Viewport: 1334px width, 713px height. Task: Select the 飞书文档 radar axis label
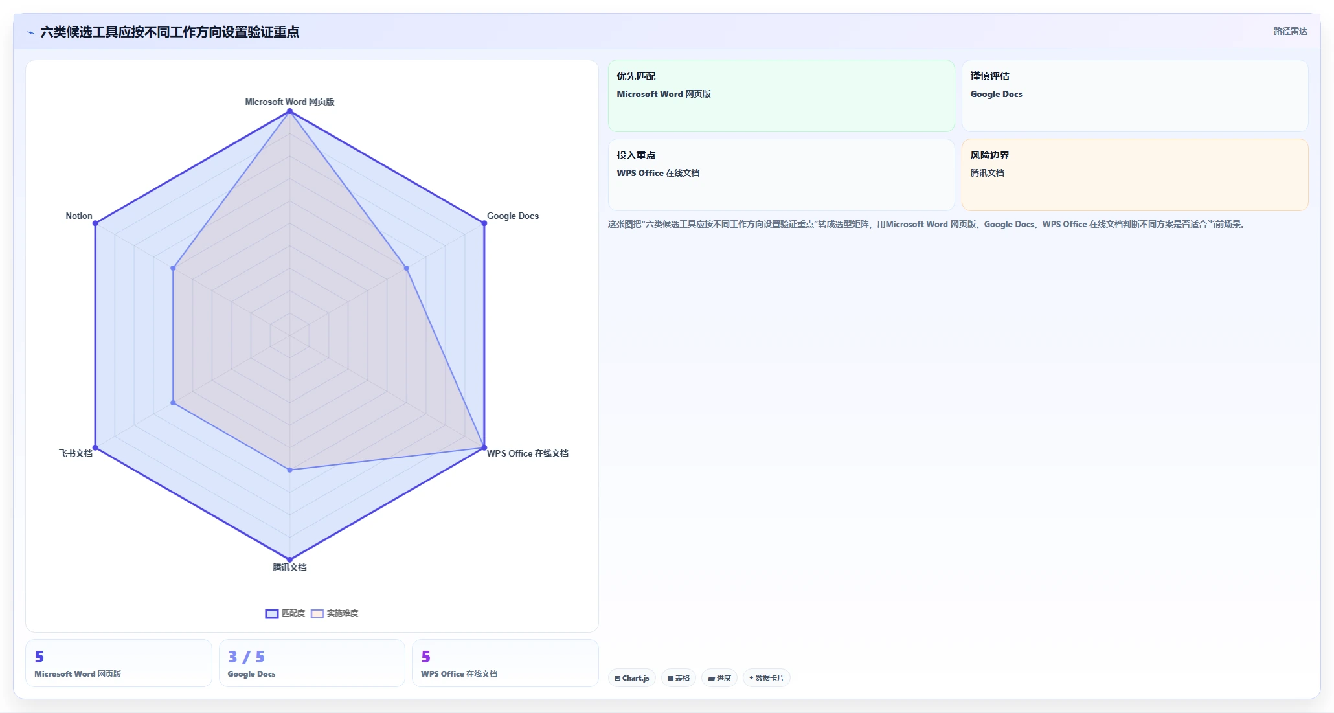pos(76,453)
